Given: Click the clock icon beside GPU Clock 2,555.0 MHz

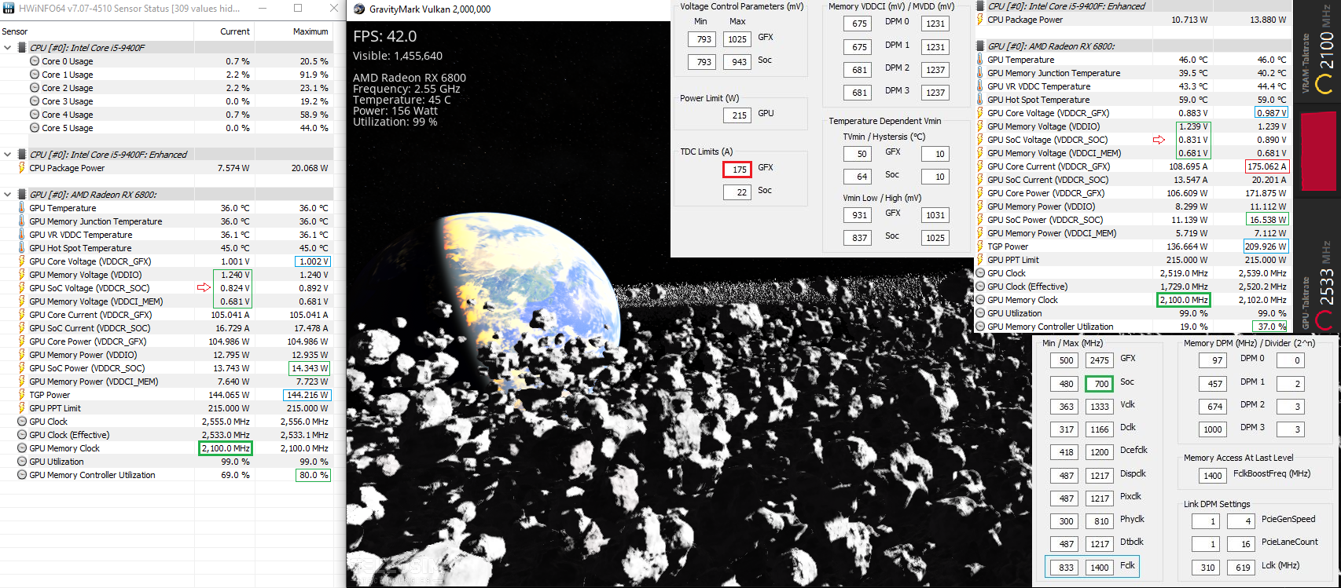Looking at the screenshot, I should pyautogui.click(x=22, y=422).
